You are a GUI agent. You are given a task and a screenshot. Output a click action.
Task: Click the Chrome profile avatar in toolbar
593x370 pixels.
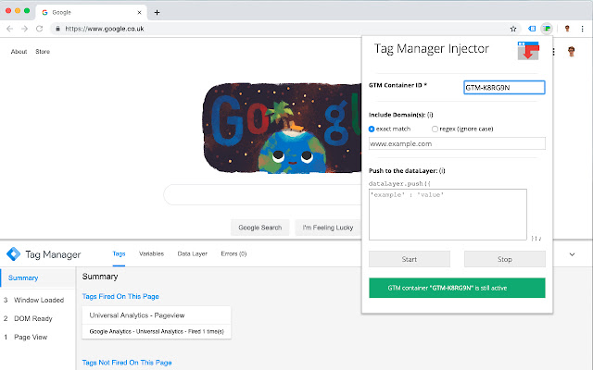[565, 29]
